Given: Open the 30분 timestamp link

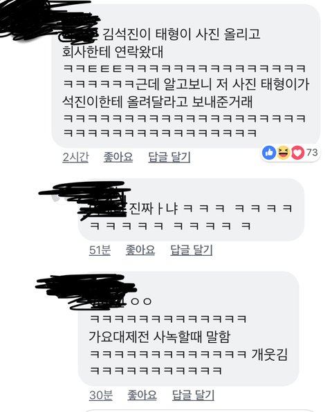Looking at the screenshot, I should tap(101, 395).
